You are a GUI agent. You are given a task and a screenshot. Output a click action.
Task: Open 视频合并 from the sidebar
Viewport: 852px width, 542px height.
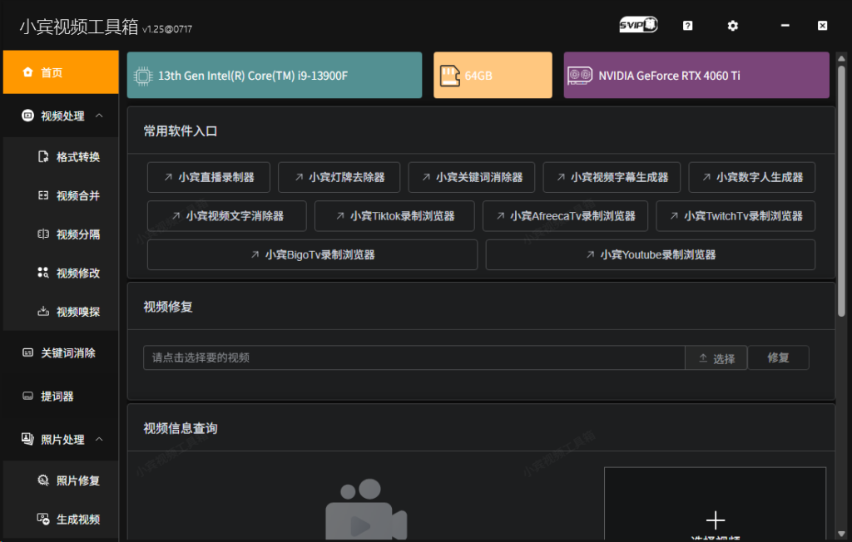(x=61, y=195)
